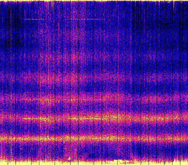Click the small orange dot at lower left
188x165 pixels.
(21, 149)
